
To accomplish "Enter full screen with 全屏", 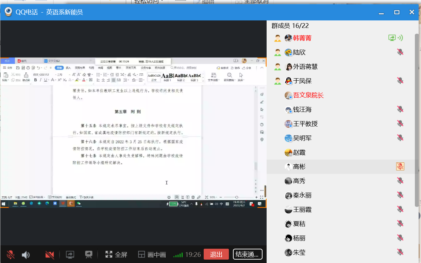I will pyautogui.click(x=116, y=254).
